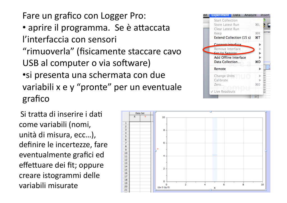Choose the Remote menu entry
Viewport: 287px width, 203px height.
pyautogui.click(x=220, y=69)
